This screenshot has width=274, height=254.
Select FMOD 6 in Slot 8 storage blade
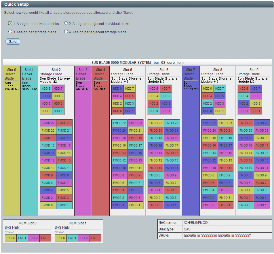pyautogui.click(x=210, y=183)
